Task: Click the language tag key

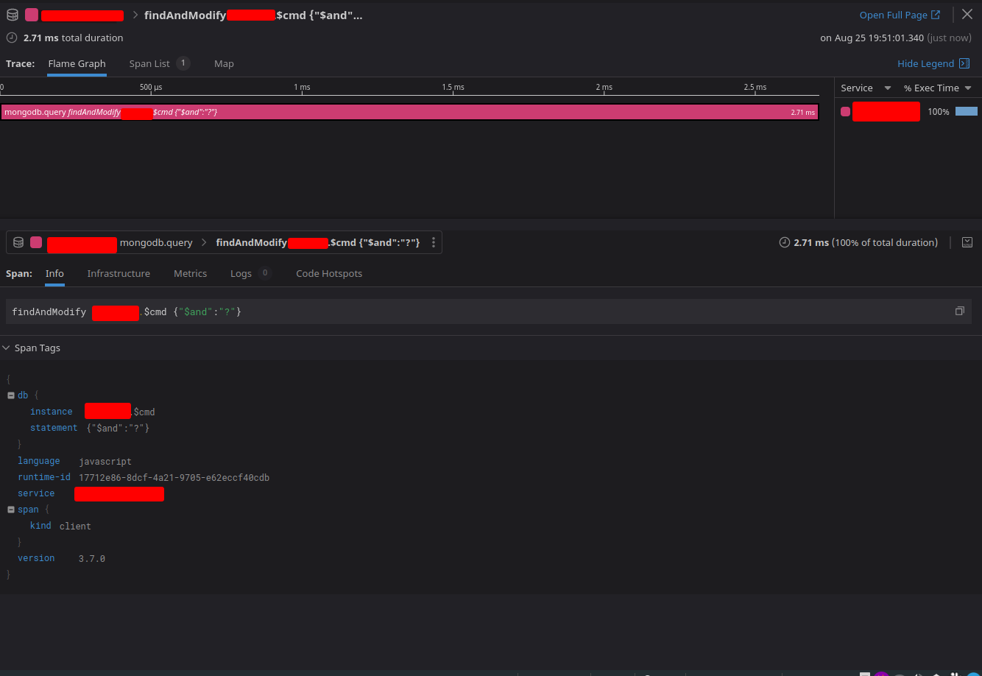Action: point(39,461)
